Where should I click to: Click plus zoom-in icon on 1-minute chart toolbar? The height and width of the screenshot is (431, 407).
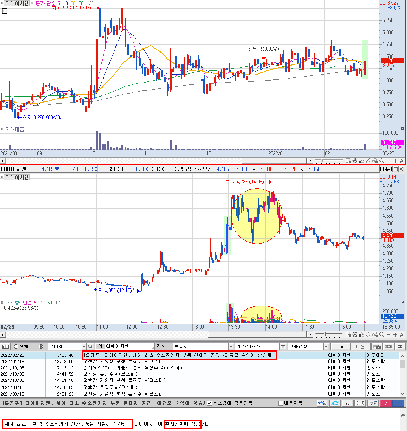[x=395, y=334]
